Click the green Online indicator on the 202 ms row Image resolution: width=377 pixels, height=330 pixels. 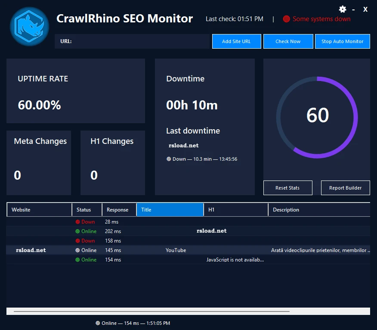tap(77, 231)
